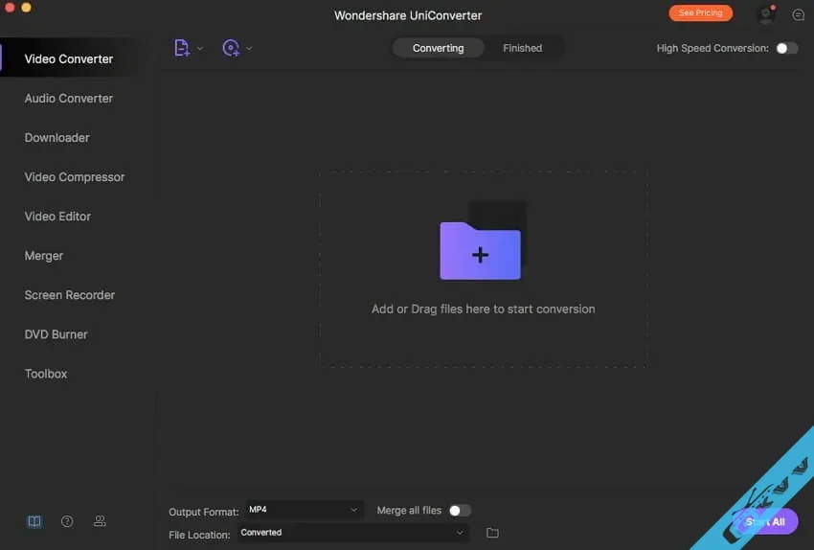Viewport: 814px width, 550px height.
Task: Switch to the Finished tab
Action: pyautogui.click(x=522, y=48)
